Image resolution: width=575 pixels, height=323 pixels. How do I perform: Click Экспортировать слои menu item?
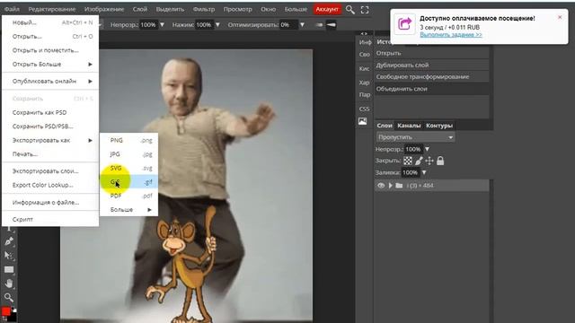click(50, 171)
